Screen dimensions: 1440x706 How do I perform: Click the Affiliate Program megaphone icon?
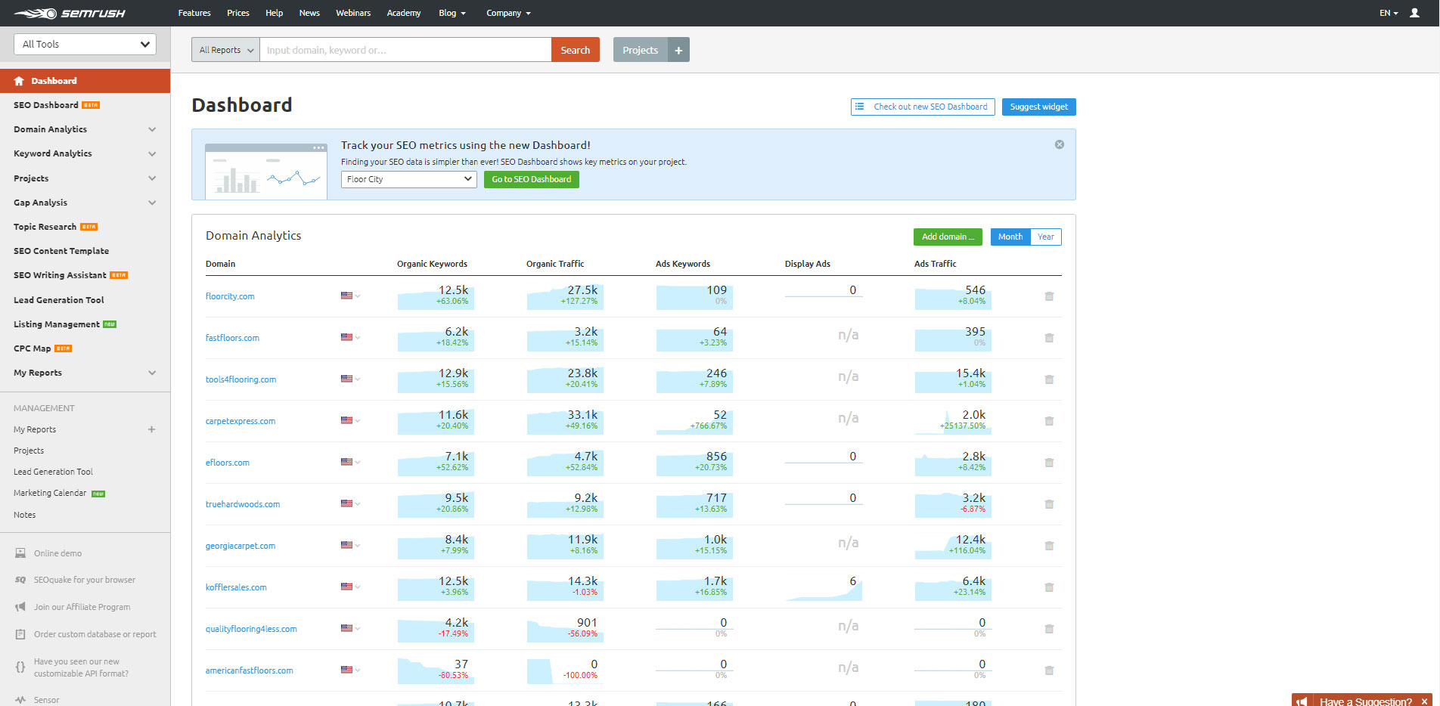[20, 607]
